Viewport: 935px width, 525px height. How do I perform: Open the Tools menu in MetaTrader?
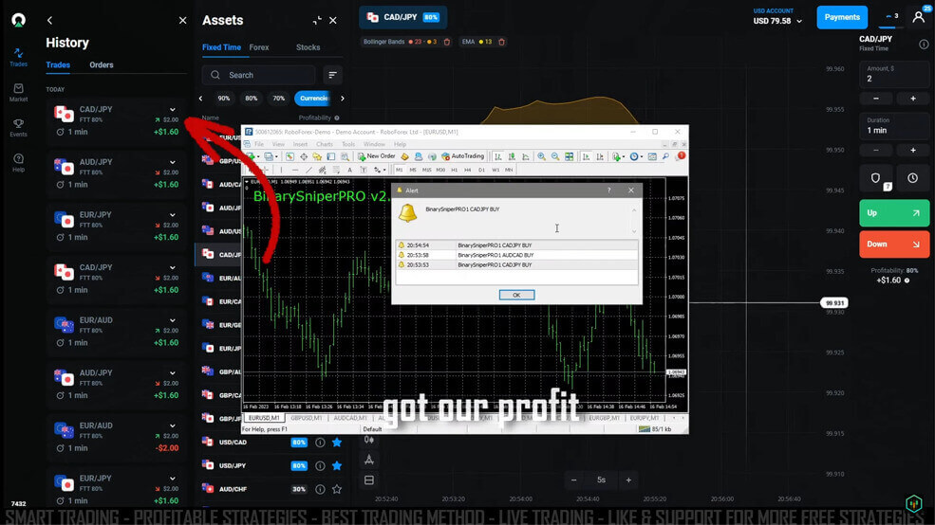coord(348,144)
